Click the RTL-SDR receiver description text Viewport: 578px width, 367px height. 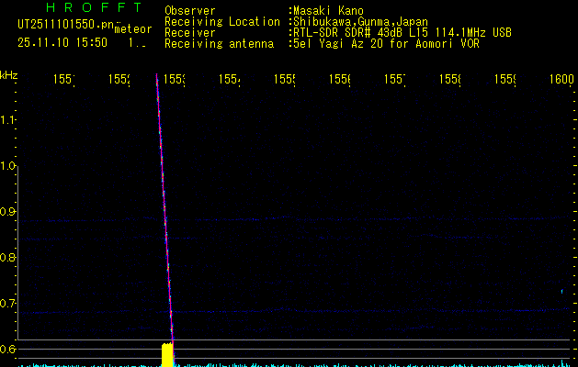tap(401, 33)
